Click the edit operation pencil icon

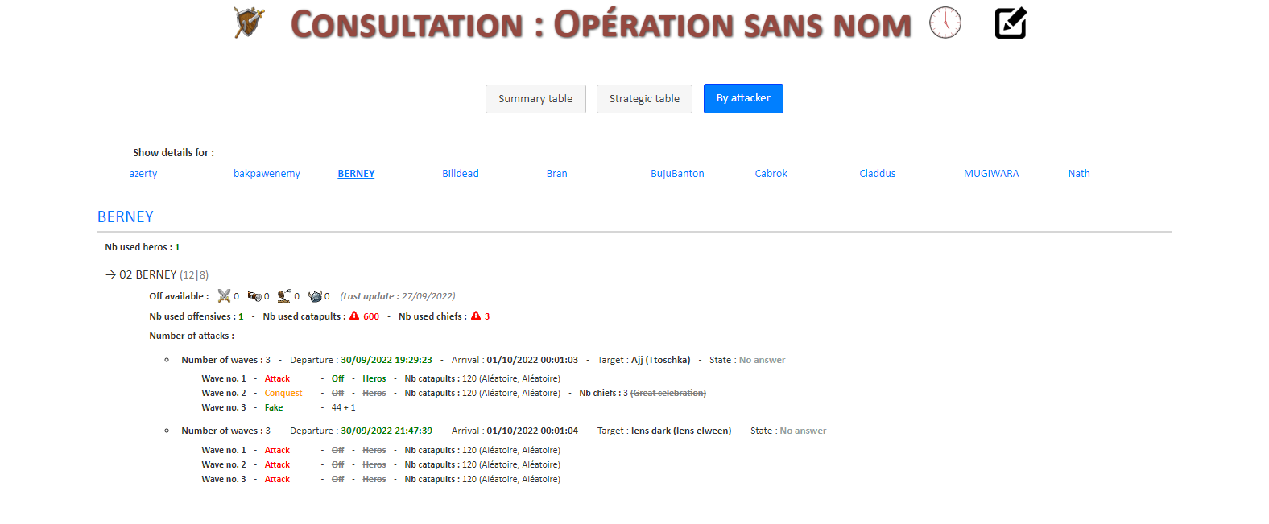tap(1011, 23)
